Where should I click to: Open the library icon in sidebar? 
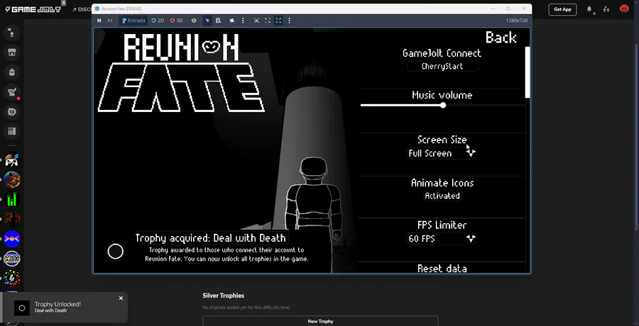[12, 131]
